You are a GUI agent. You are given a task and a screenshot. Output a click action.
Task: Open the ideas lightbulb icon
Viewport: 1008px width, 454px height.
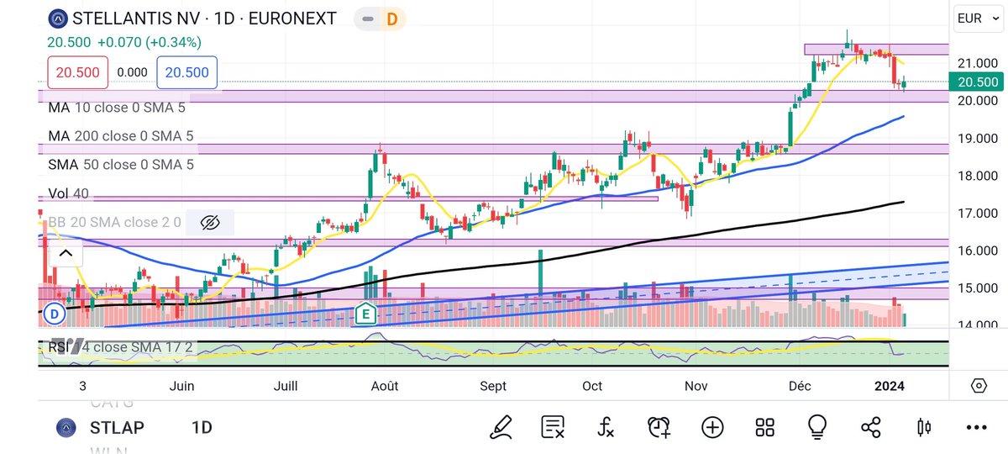[x=817, y=427]
